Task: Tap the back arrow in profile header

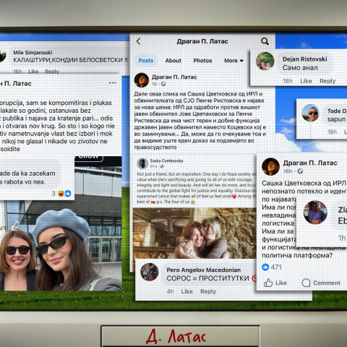Action: click(138, 41)
